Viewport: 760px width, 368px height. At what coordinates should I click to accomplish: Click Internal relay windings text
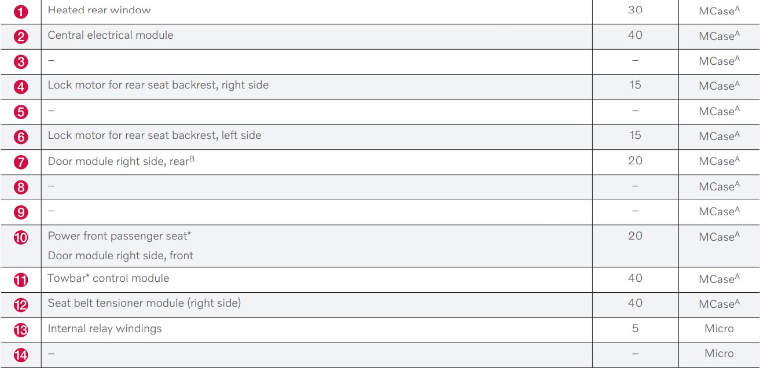[104, 329]
